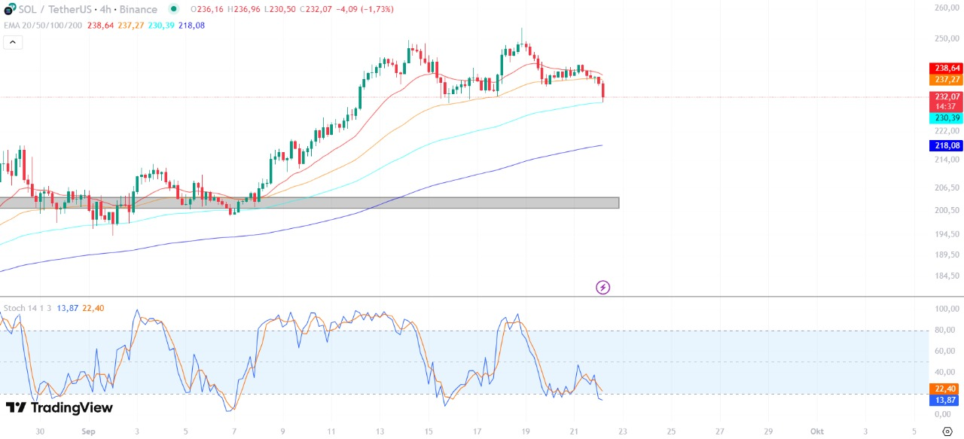Click the red 238,64 EMA price label
The image size is (964, 439).
pyautogui.click(x=946, y=68)
